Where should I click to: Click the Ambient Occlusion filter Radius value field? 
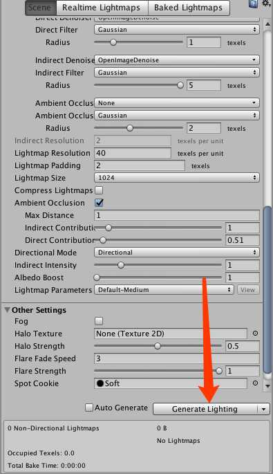coord(204,128)
